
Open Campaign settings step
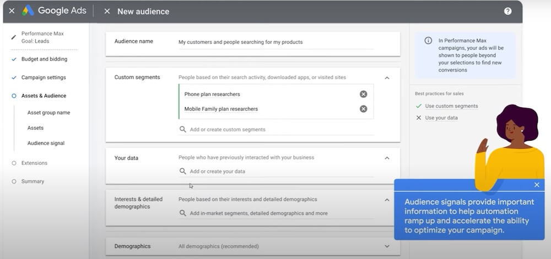click(44, 78)
